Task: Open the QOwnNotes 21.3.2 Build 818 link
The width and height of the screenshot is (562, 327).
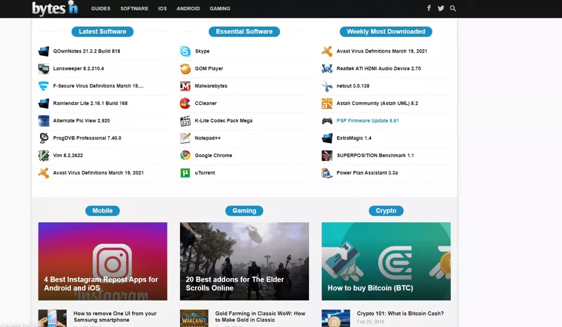Action: click(86, 51)
